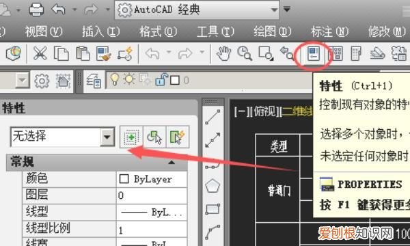Select the Arc draw tool
This screenshot has width=410, height=246.
(213, 232)
